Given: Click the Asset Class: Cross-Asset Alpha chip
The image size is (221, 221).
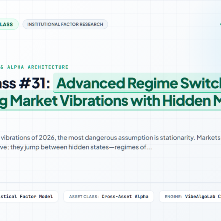Looking at the screenshot, I should pos(109,196).
